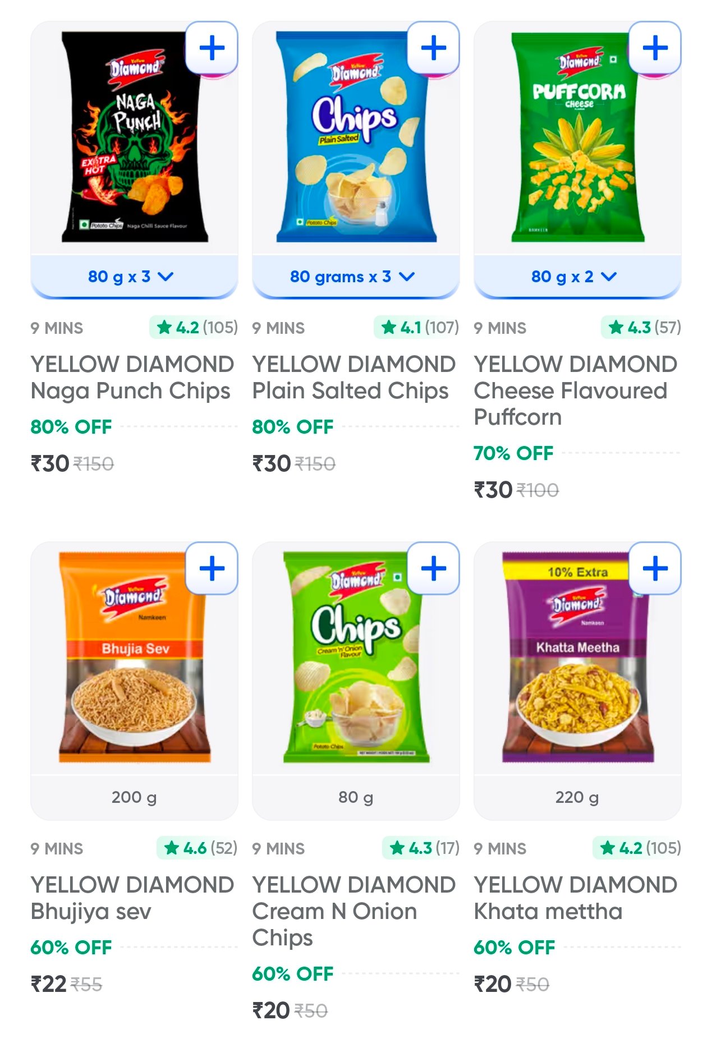The width and height of the screenshot is (707, 1048).
Task: Open YELLOW DIAMOND Plain Salted Chips title
Action: (353, 377)
